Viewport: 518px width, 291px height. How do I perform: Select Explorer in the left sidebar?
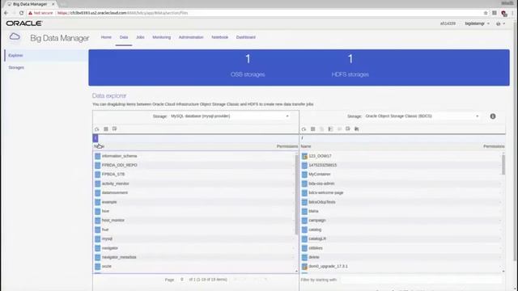tap(45, 56)
